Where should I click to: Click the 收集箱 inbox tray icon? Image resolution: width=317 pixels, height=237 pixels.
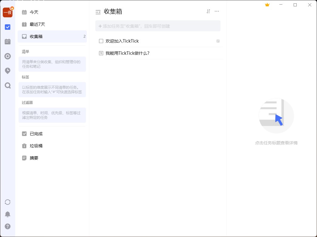tap(24, 36)
